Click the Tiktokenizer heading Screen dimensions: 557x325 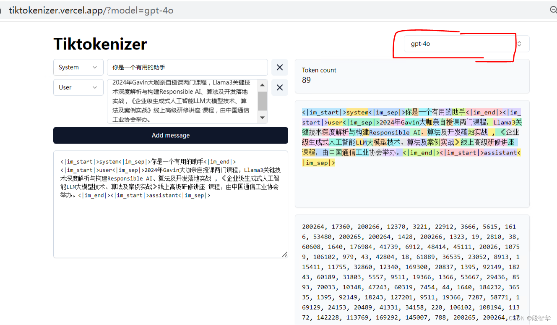100,44
